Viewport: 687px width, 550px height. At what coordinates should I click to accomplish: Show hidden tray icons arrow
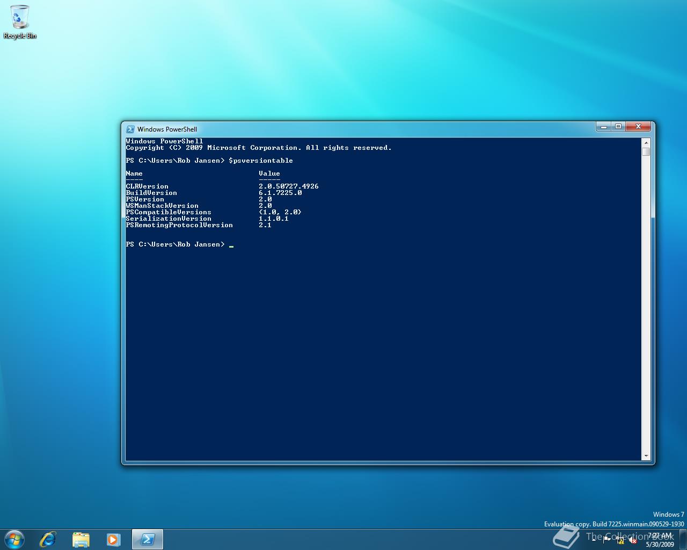594,540
